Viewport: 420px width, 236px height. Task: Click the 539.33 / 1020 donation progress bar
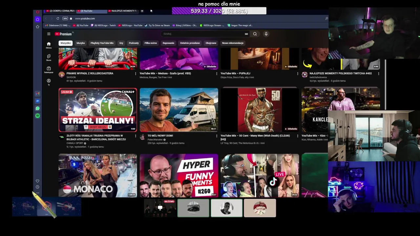pos(219,11)
